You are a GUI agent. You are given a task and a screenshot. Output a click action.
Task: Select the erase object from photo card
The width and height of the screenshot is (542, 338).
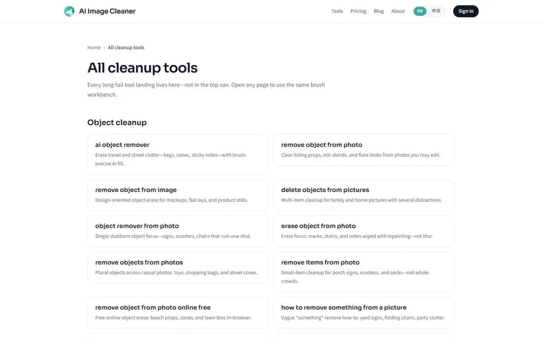pos(364,231)
